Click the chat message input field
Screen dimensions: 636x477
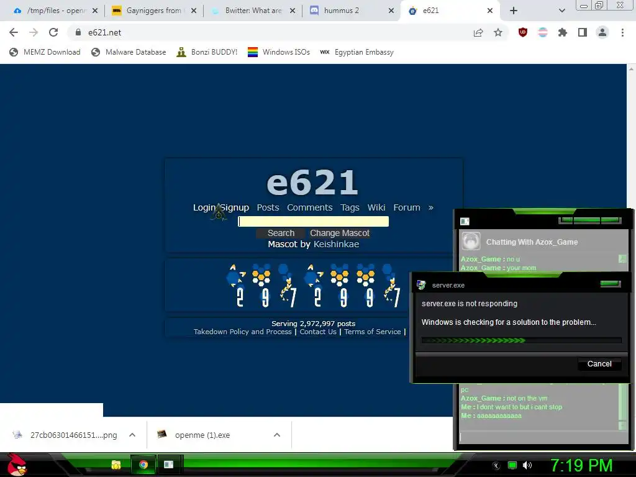point(543,437)
